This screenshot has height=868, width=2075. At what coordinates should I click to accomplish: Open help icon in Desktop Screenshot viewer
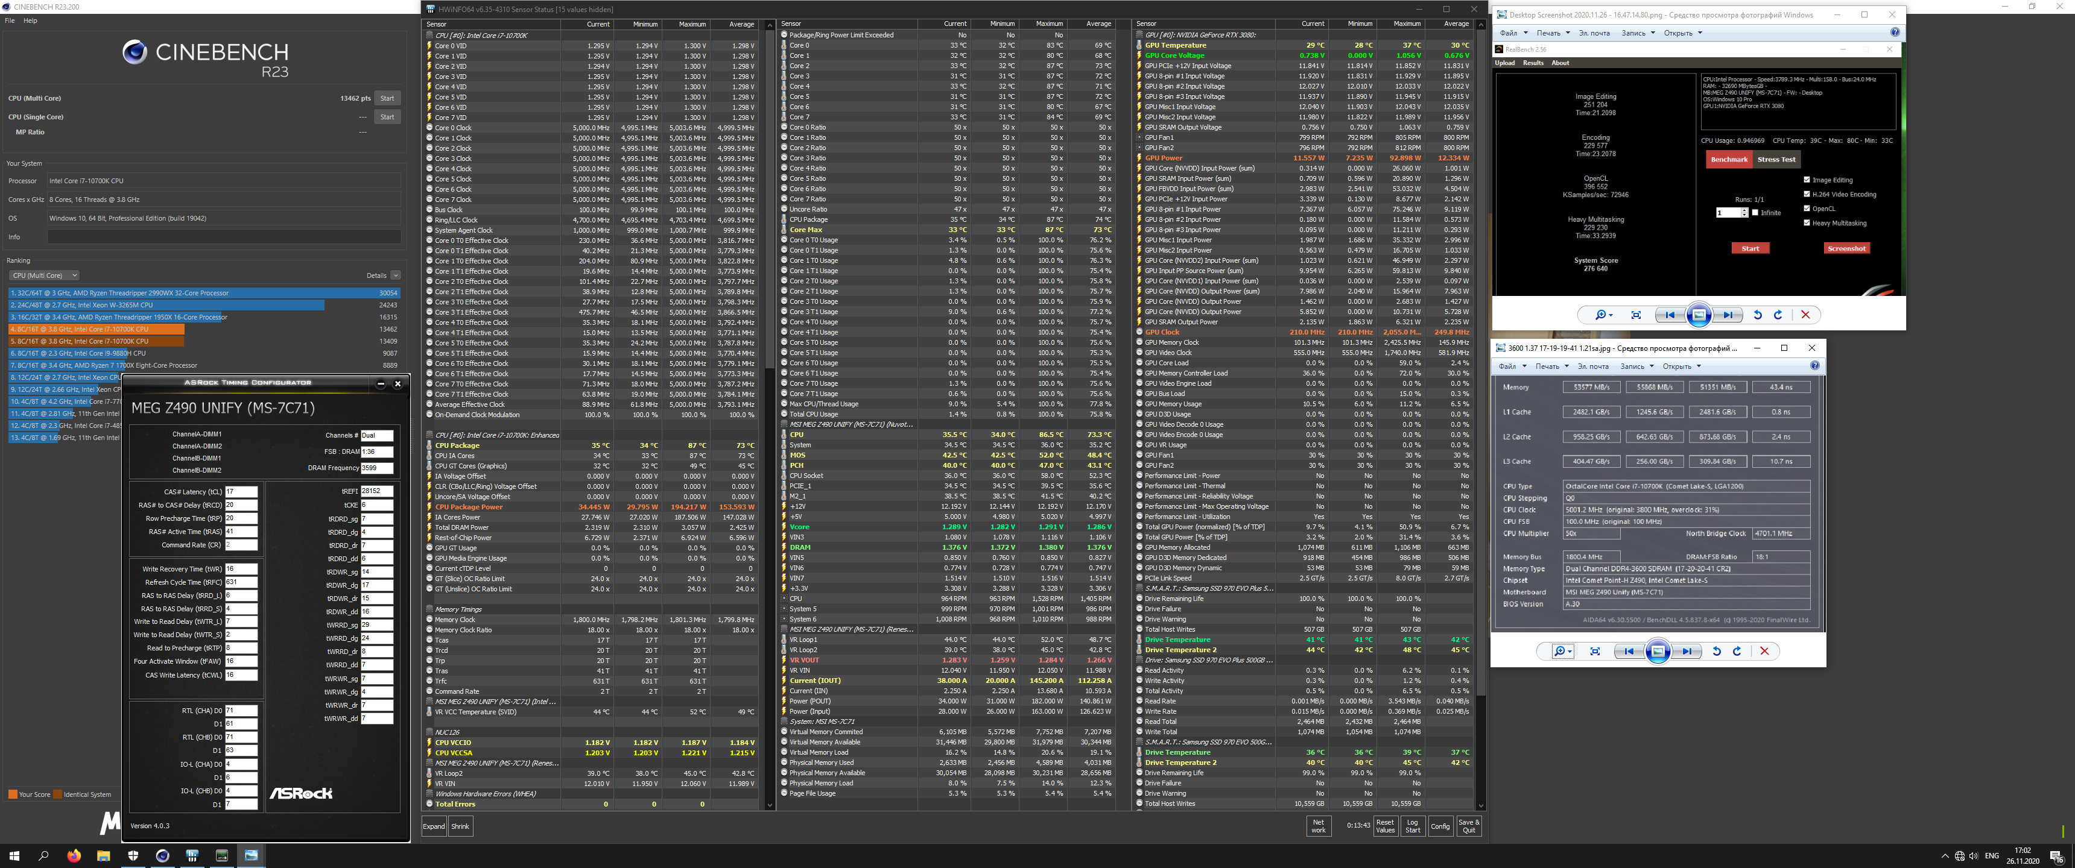click(1895, 33)
